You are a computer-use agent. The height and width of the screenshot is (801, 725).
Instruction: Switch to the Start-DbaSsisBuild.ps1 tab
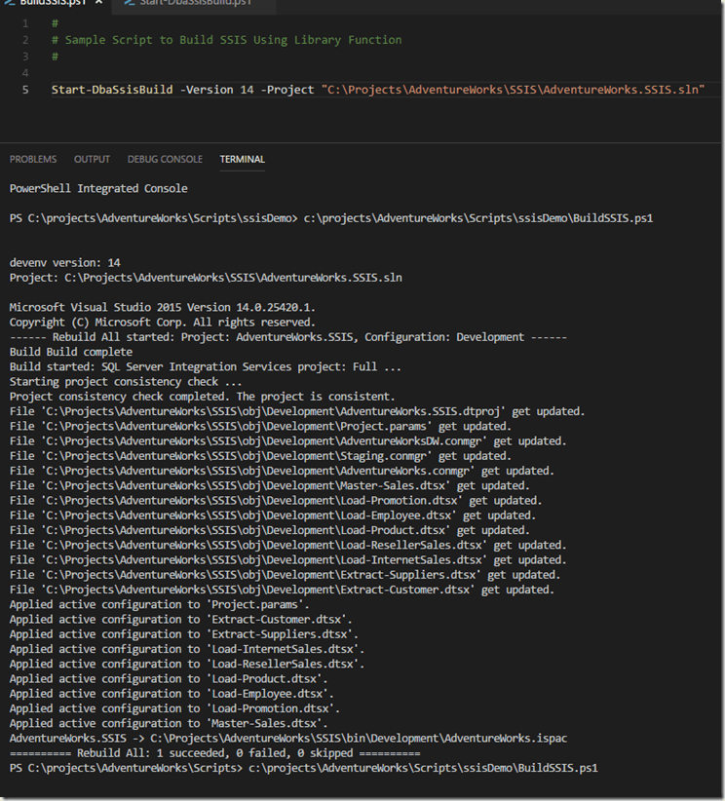click(x=194, y=4)
